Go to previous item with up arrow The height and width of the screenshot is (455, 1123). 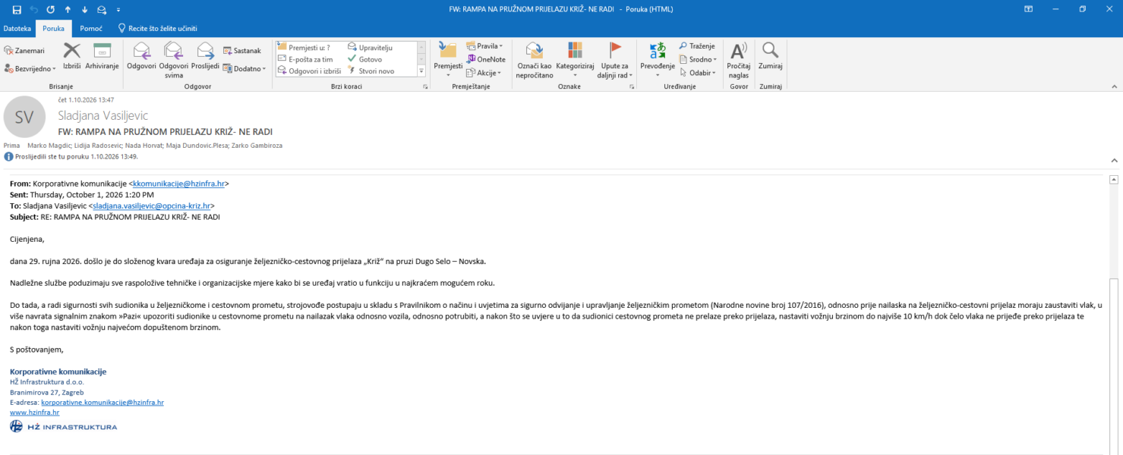68,9
